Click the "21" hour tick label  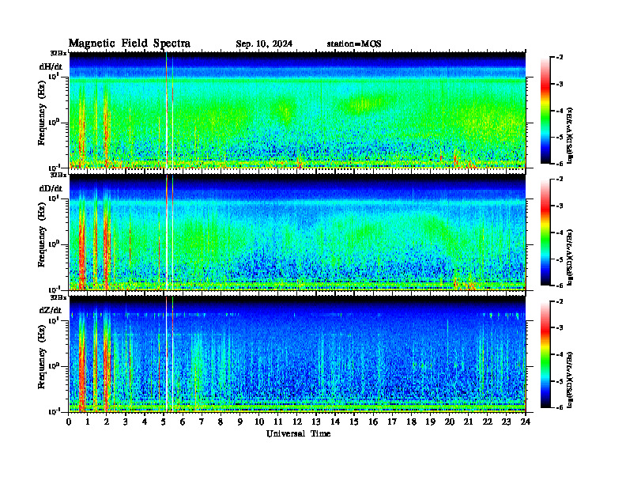(468, 422)
